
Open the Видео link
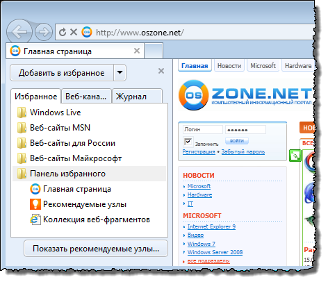[195, 235]
